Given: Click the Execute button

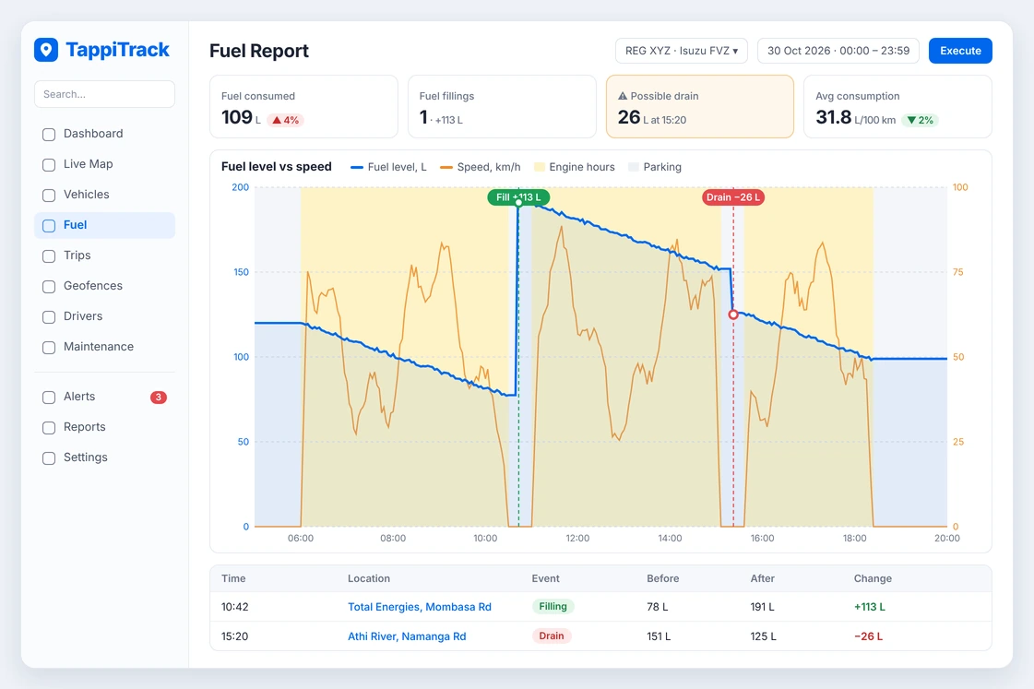Looking at the screenshot, I should coord(960,51).
